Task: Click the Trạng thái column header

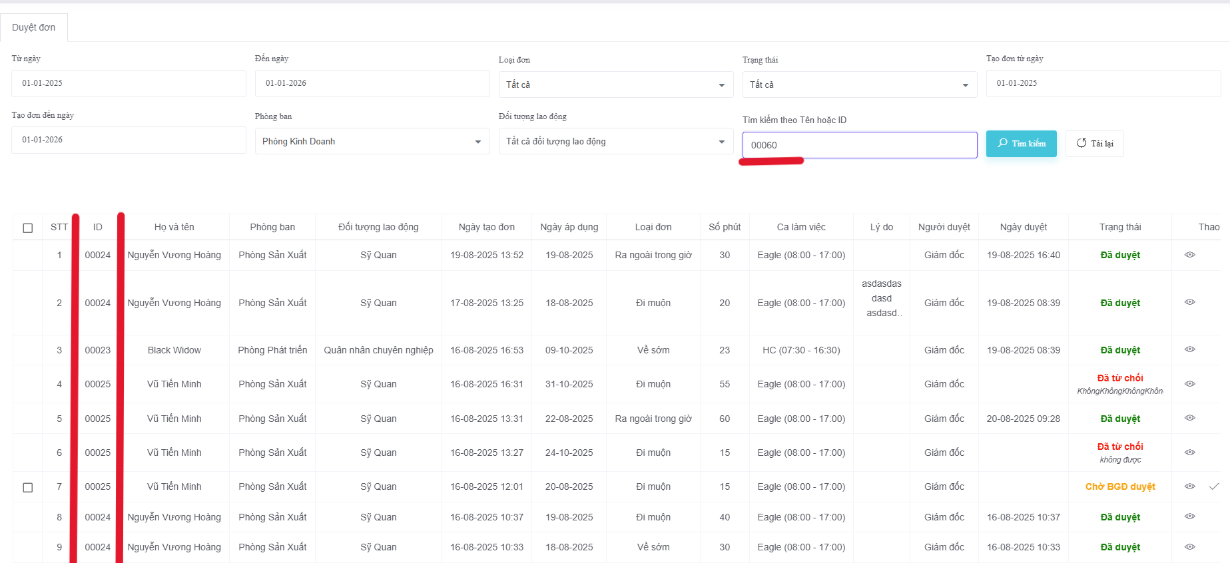Action: (x=1119, y=227)
